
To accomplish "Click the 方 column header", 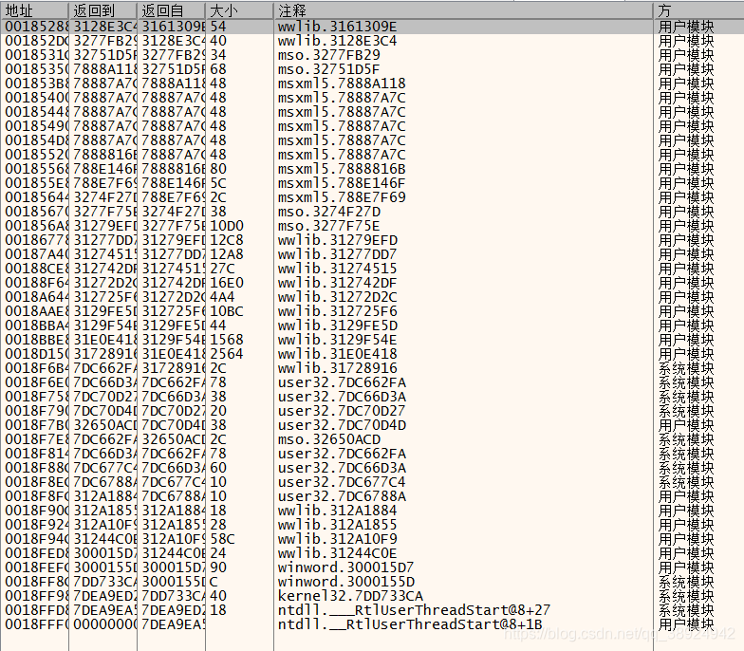I will tap(698, 10).
